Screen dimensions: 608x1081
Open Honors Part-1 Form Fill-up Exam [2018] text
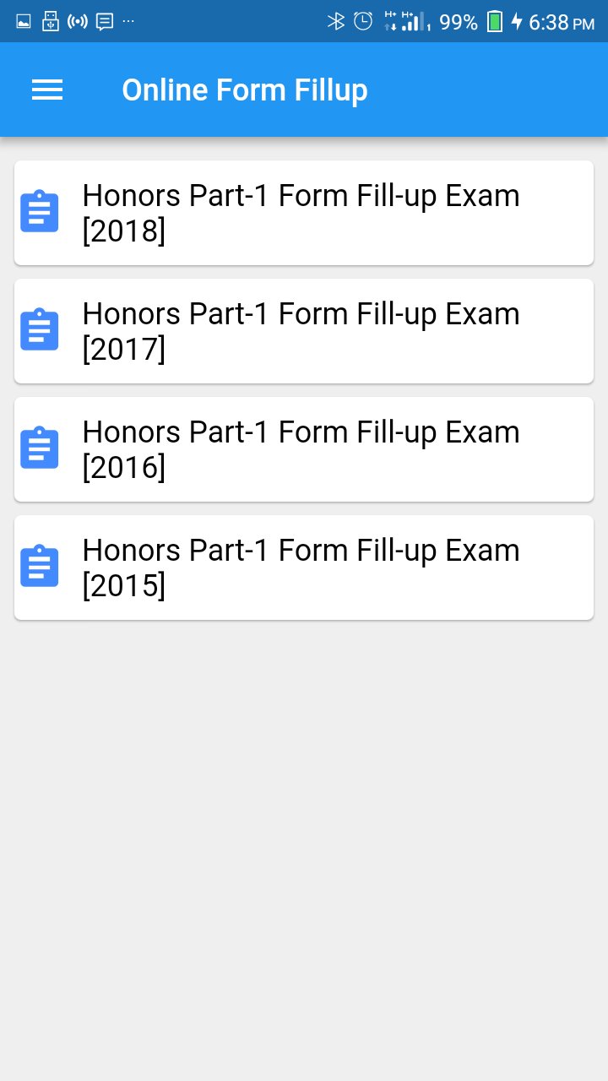click(x=301, y=213)
